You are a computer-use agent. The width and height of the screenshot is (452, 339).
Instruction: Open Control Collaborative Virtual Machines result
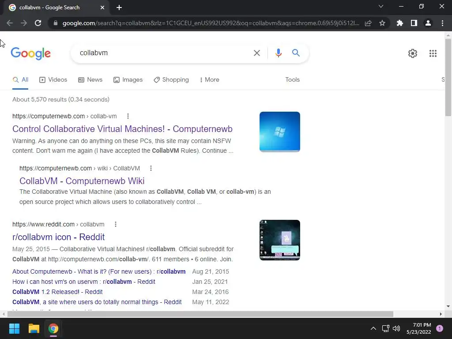coord(122,129)
